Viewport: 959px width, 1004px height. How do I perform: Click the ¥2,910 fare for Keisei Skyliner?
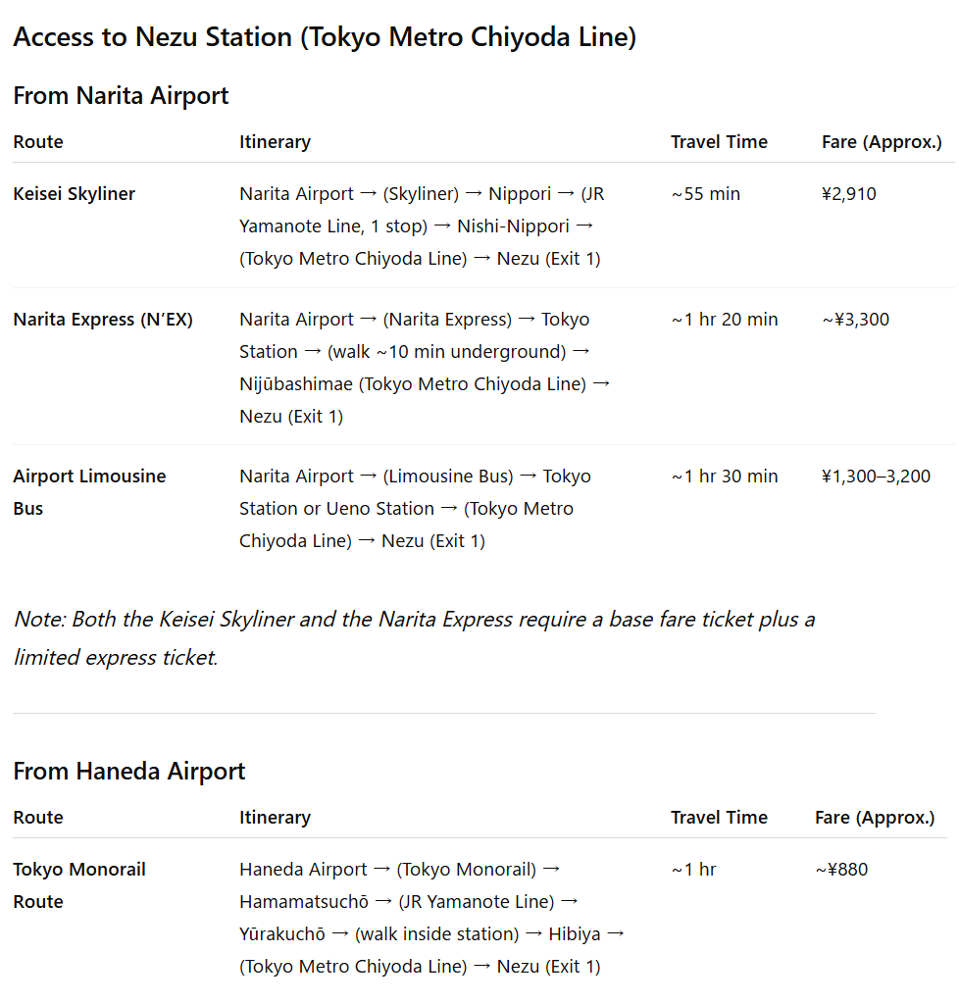pos(848,194)
